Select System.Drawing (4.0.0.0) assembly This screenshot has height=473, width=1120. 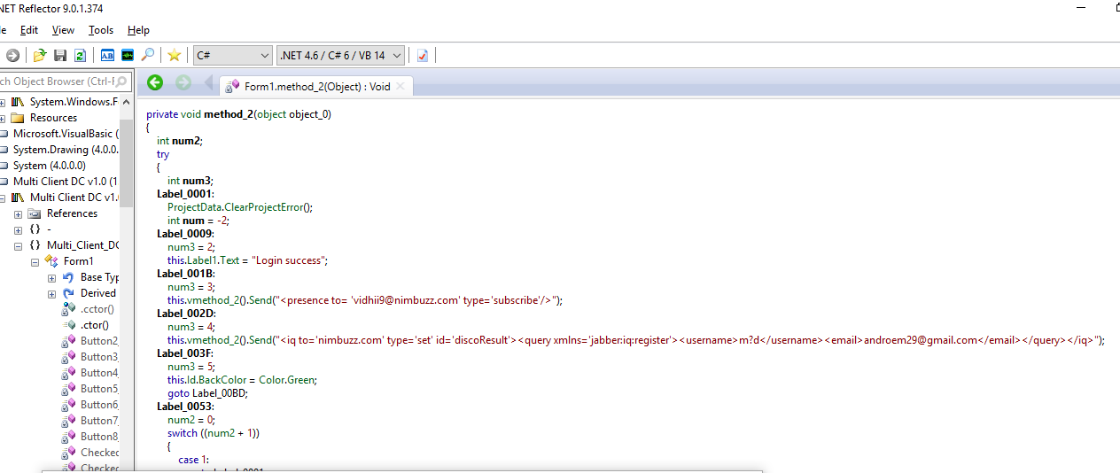(x=66, y=150)
